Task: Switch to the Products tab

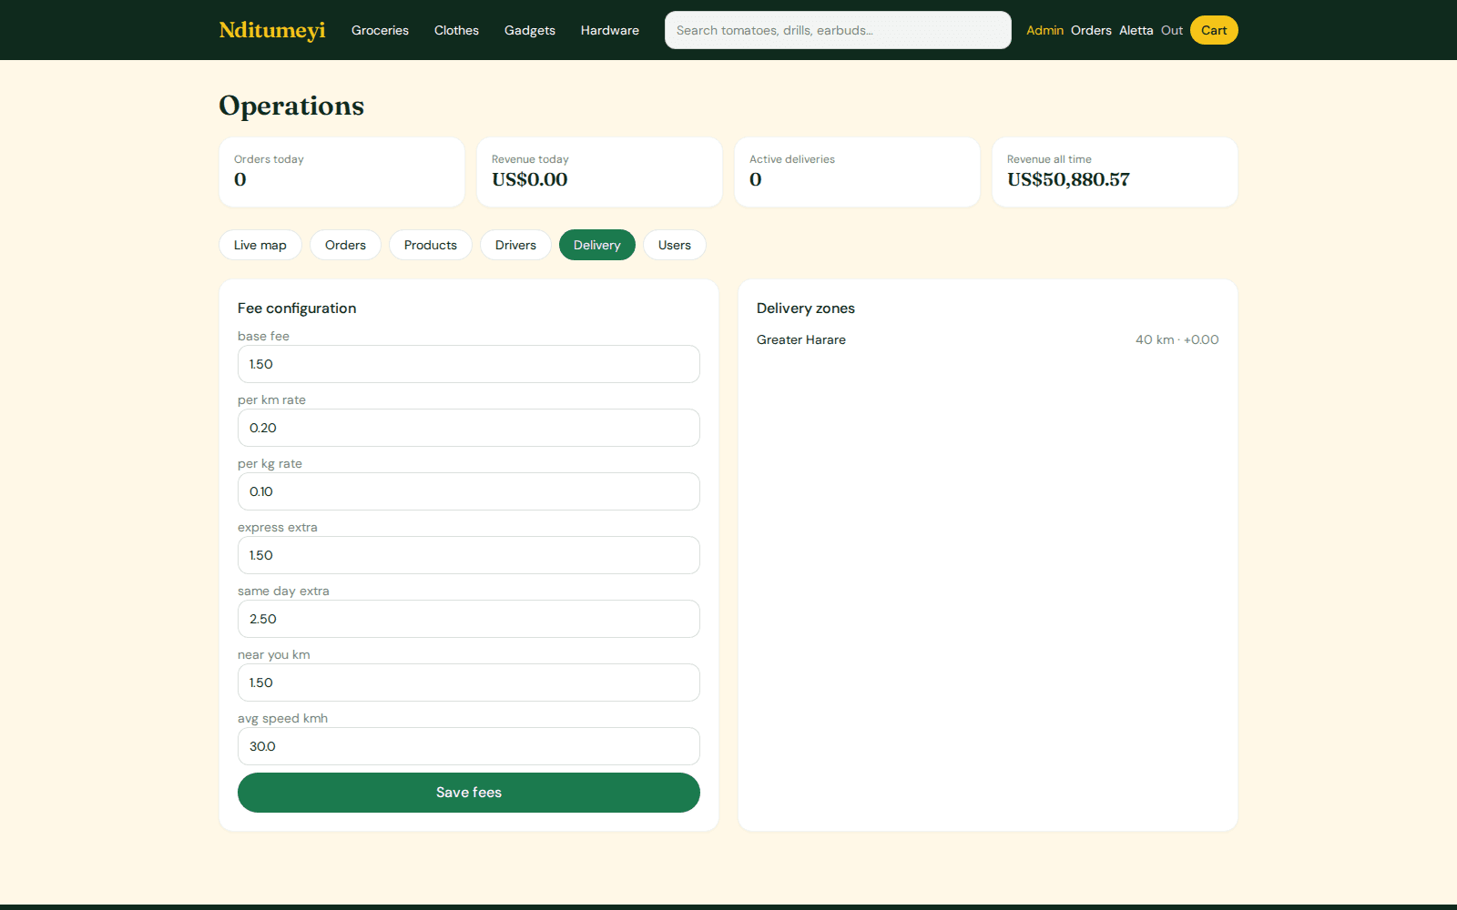Action: [x=431, y=245]
